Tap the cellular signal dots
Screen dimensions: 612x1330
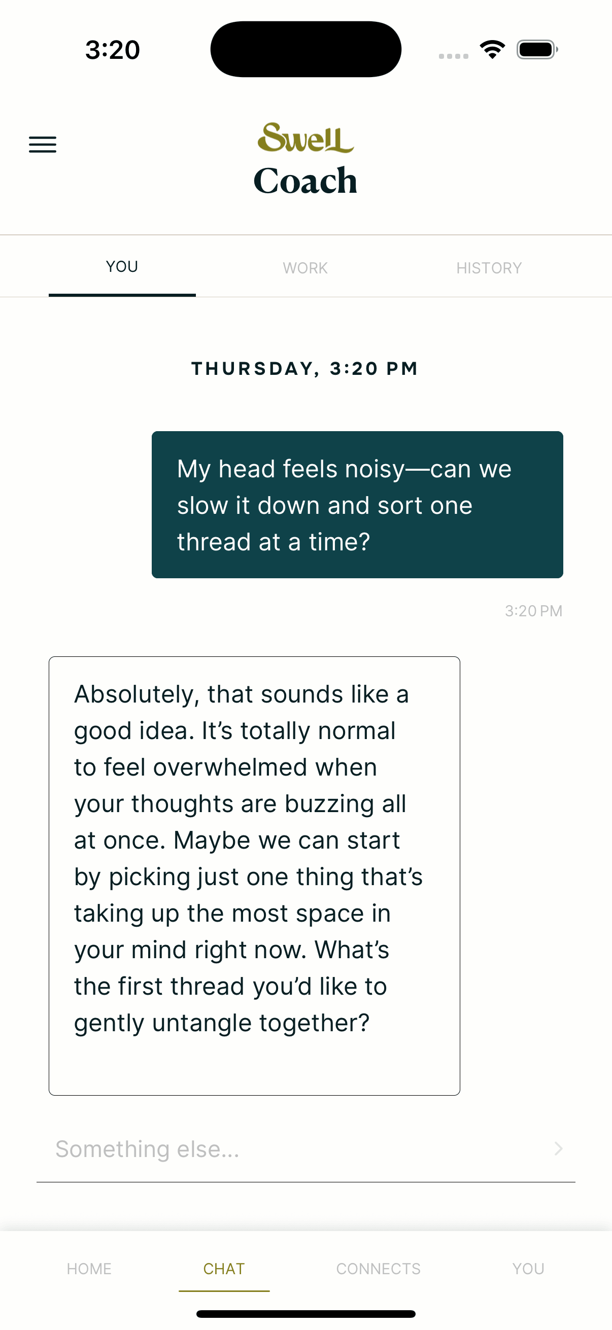click(x=454, y=56)
